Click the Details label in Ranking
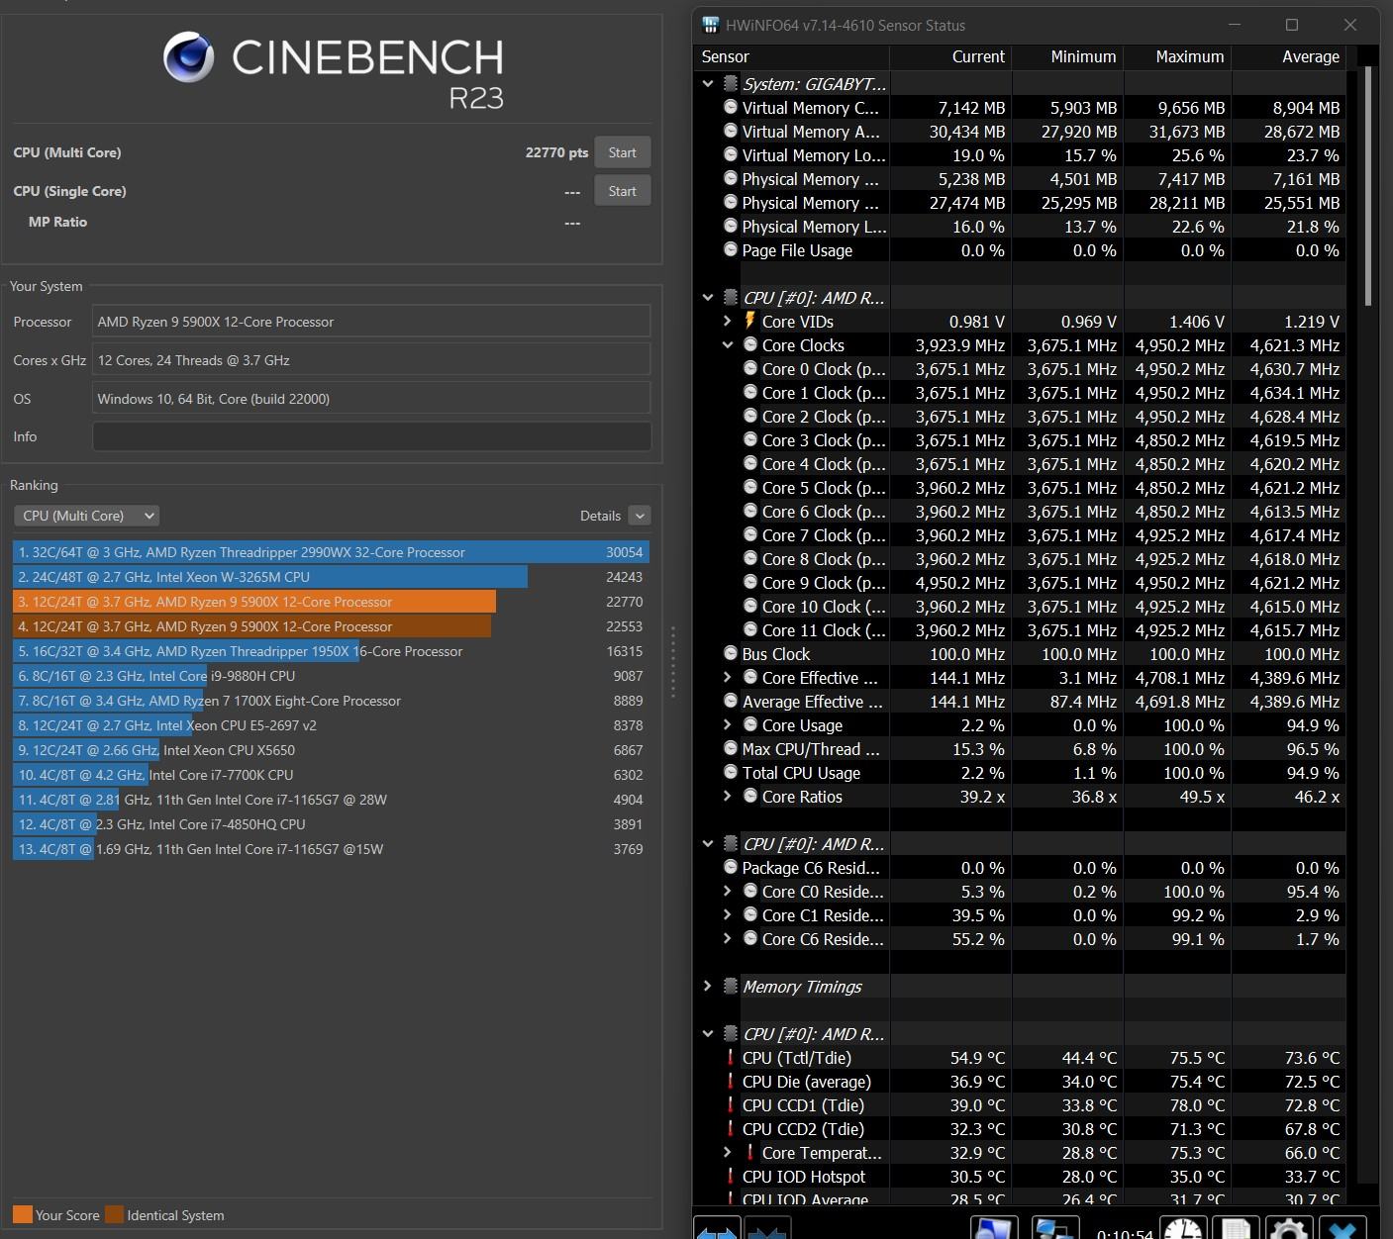Viewport: 1393px width, 1239px height. tap(600, 516)
